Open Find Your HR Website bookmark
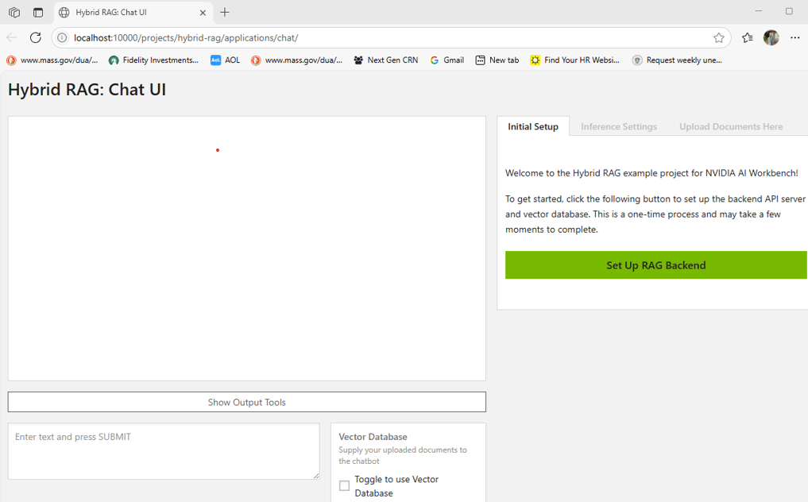The image size is (808, 502). (x=575, y=60)
